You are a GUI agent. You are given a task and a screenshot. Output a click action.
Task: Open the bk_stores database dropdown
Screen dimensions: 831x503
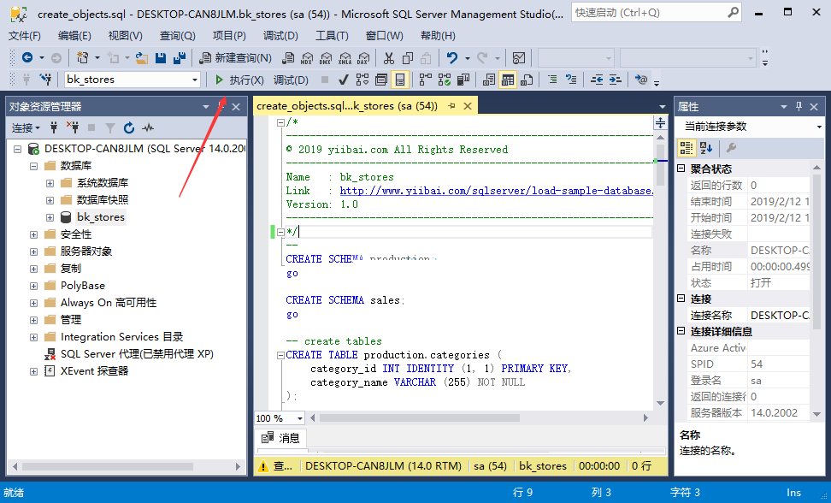click(x=132, y=80)
